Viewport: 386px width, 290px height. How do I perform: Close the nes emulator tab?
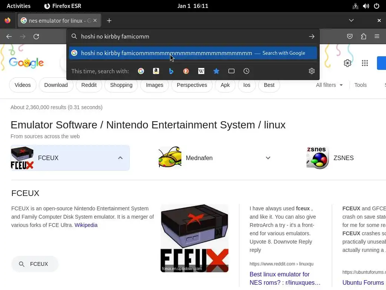coord(95,20)
